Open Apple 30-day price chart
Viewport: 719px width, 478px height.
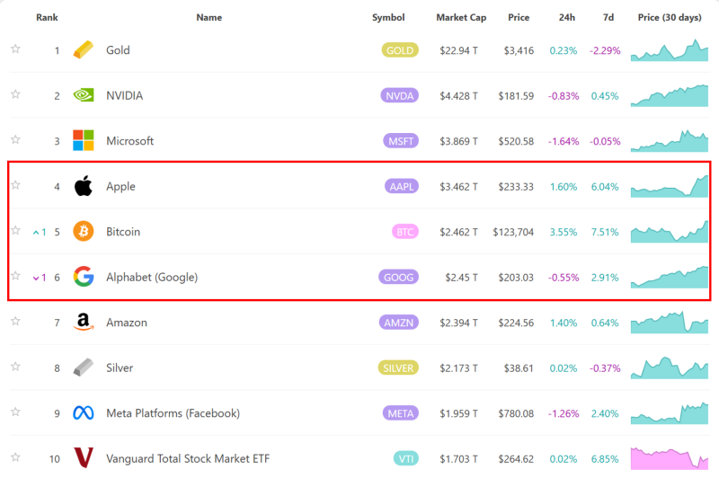pyautogui.click(x=670, y=186)
